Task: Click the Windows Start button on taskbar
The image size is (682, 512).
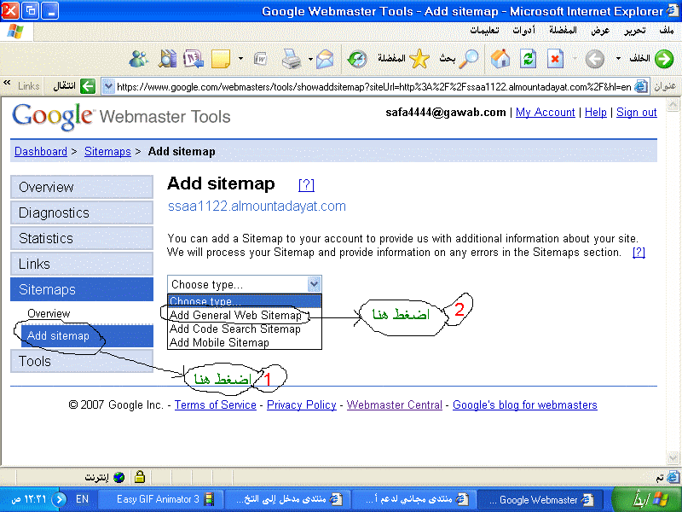Action: click(646, 499)
